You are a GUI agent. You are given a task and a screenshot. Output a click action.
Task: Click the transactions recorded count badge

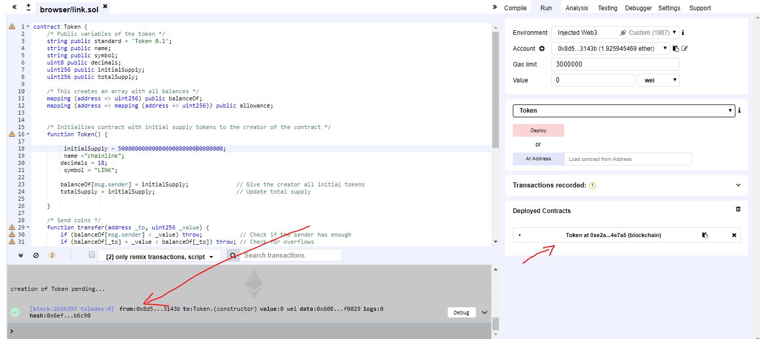click(x=592, y=185)
